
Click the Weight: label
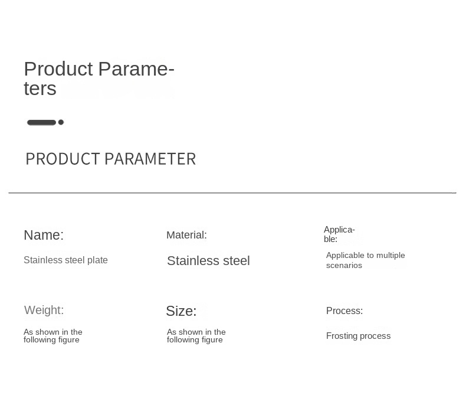pos(44,310)
